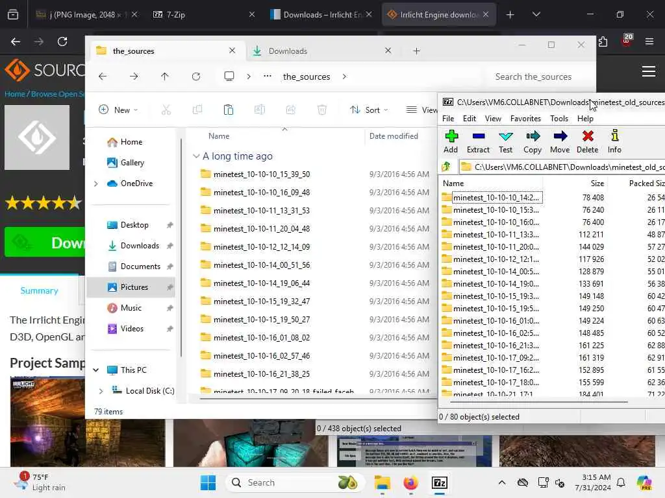665x498 pixels.
Task: Click the Test icon in 7-Zip
Action: 505,141
